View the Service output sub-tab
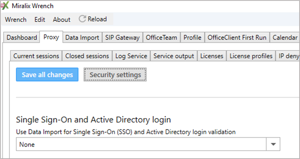 pos(174,56)
